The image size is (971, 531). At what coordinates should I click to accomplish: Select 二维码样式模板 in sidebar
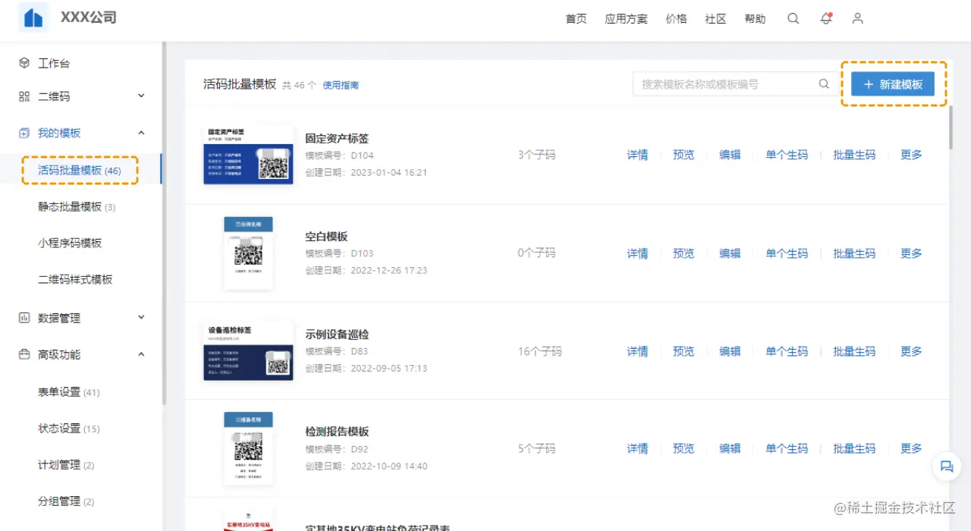[x=75, y=280]
